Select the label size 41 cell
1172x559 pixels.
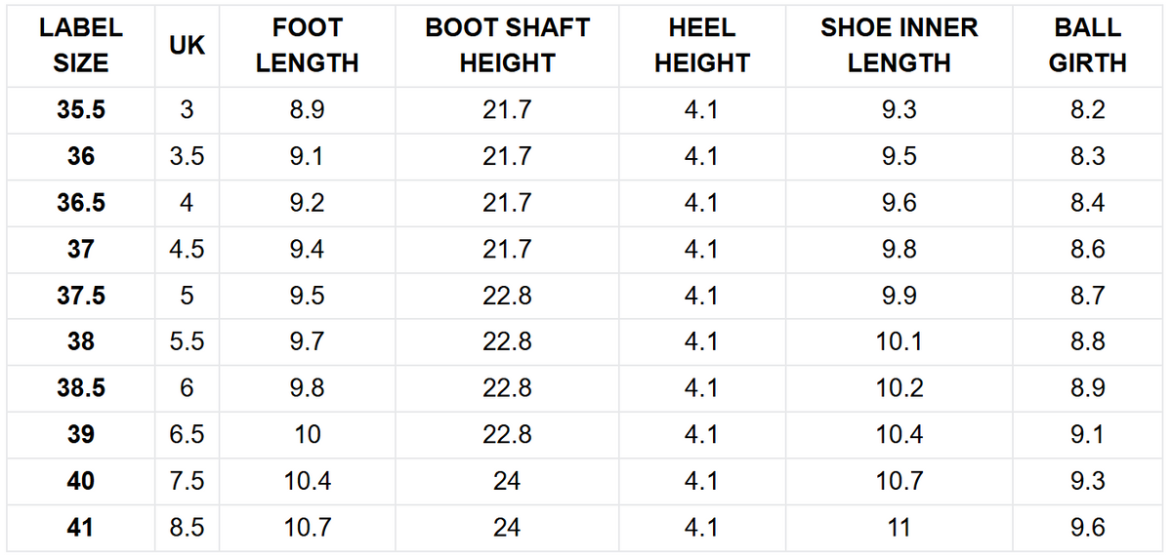click(x=80, y=528)
